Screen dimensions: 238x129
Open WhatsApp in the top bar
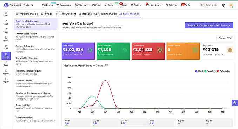point(81,5)
